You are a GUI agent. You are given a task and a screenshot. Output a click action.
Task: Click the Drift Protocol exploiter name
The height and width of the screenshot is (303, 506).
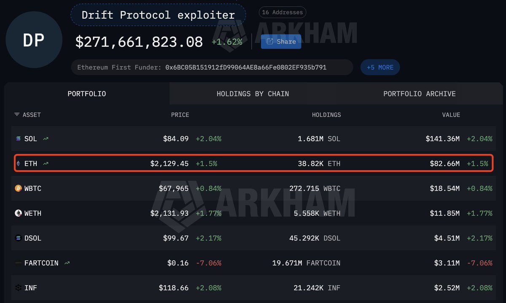coord(158,14)
